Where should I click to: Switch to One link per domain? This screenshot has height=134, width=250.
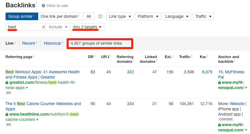coord(61,16)
